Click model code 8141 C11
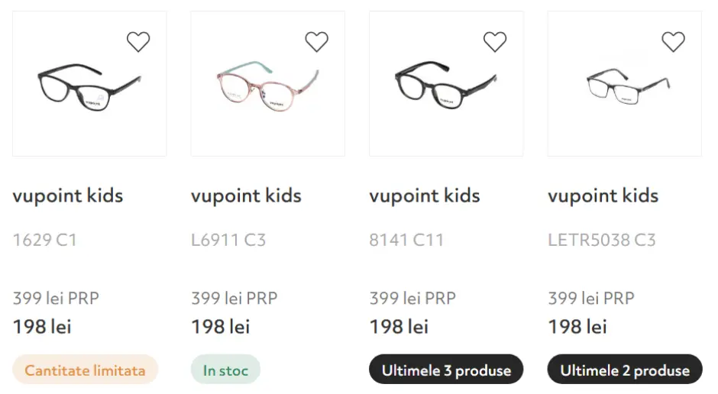 (x=406, y=240)
